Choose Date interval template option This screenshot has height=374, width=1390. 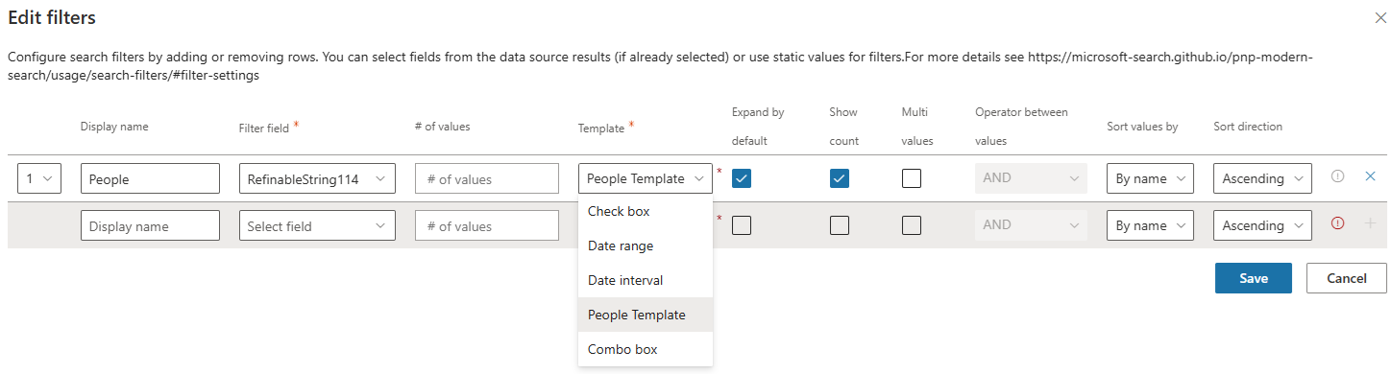pos(646,280)
